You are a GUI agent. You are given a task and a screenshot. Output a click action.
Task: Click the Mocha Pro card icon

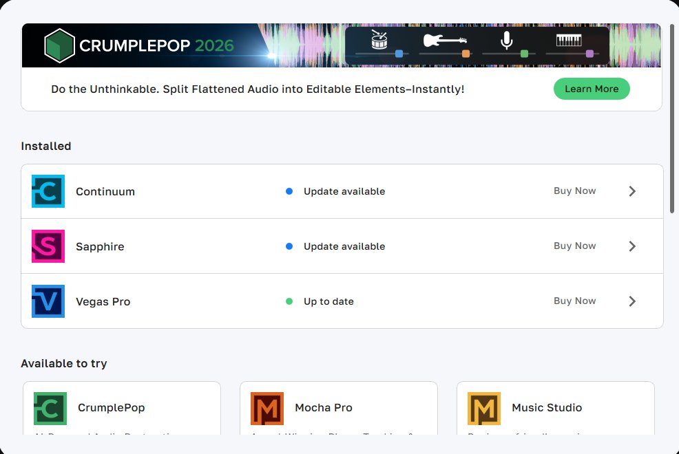pos(267,409)
